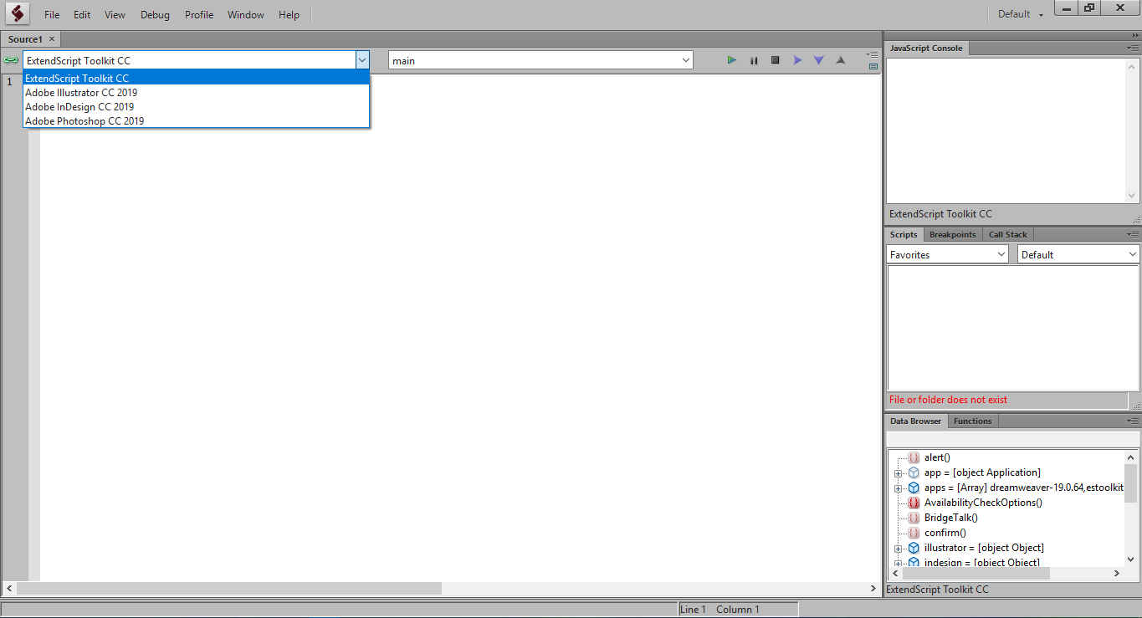Screen dimensions: 1142x618
Task: Open the main engine dropdown
Action: [540, 60]
